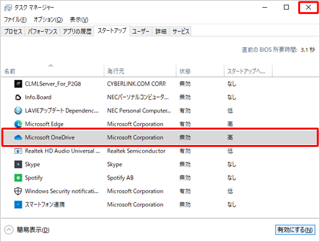Screen dimensions: 320x242
Task: Maximize the Task Manager window
Action: pos(286,8)
